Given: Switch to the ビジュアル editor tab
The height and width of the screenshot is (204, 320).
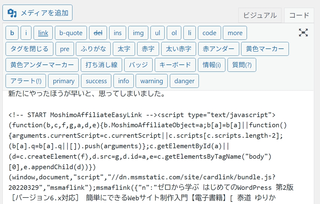Looking at the screenshot, I should [260, 15].
